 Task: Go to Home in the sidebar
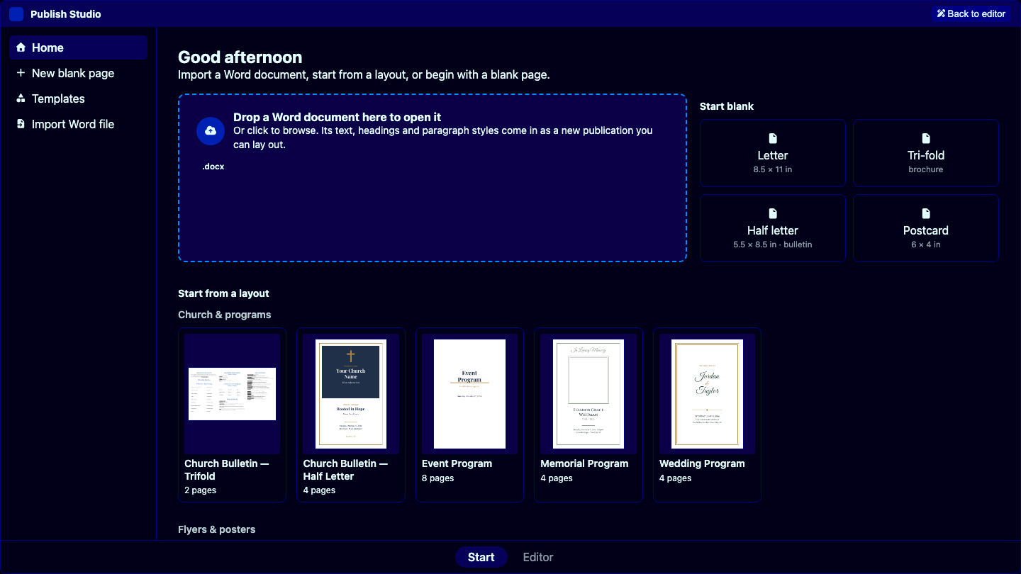[x=79, y=47]
